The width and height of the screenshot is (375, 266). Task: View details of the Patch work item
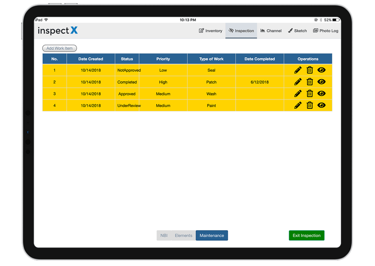[322, 82]
